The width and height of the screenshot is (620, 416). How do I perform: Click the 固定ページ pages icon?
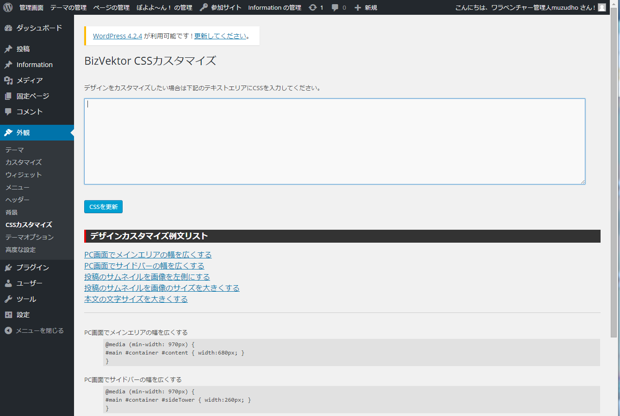pos(8,96)
